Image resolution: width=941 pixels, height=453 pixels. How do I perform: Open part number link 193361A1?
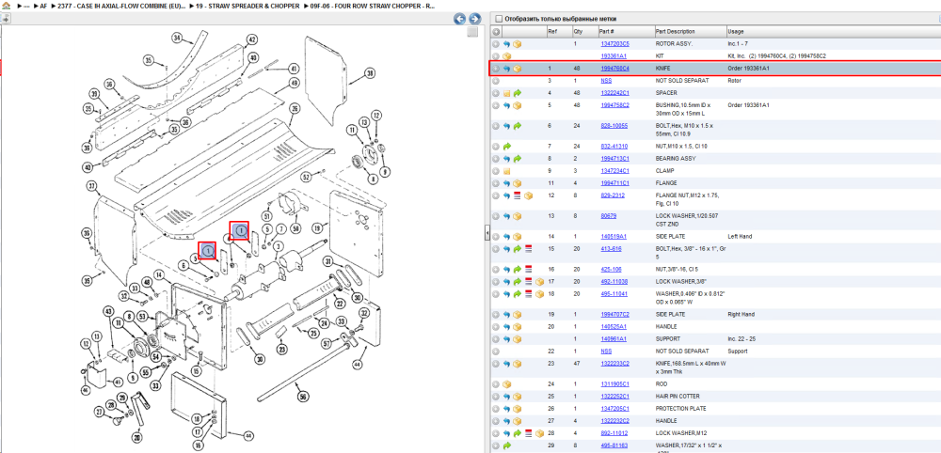point(614,55)
